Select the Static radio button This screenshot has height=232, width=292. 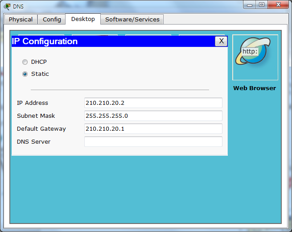click(x=25, y=74)
